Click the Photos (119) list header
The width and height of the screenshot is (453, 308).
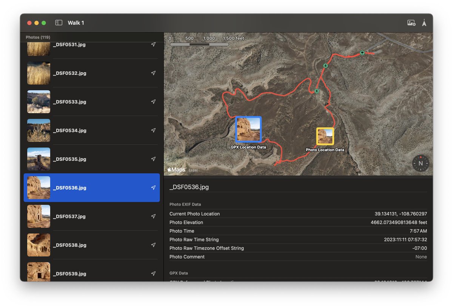38,37
